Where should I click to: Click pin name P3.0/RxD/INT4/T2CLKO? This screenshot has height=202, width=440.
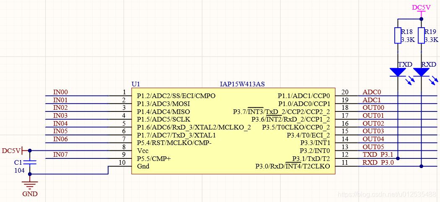tap(292, 166)
